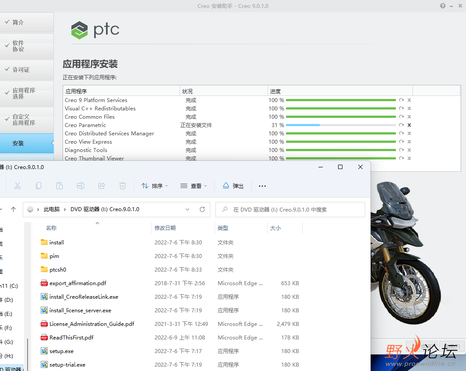The height and width of the screenshot is (371, 466).
Task: Click the Creo Common Files progress bar
Action: click(341, 117)
